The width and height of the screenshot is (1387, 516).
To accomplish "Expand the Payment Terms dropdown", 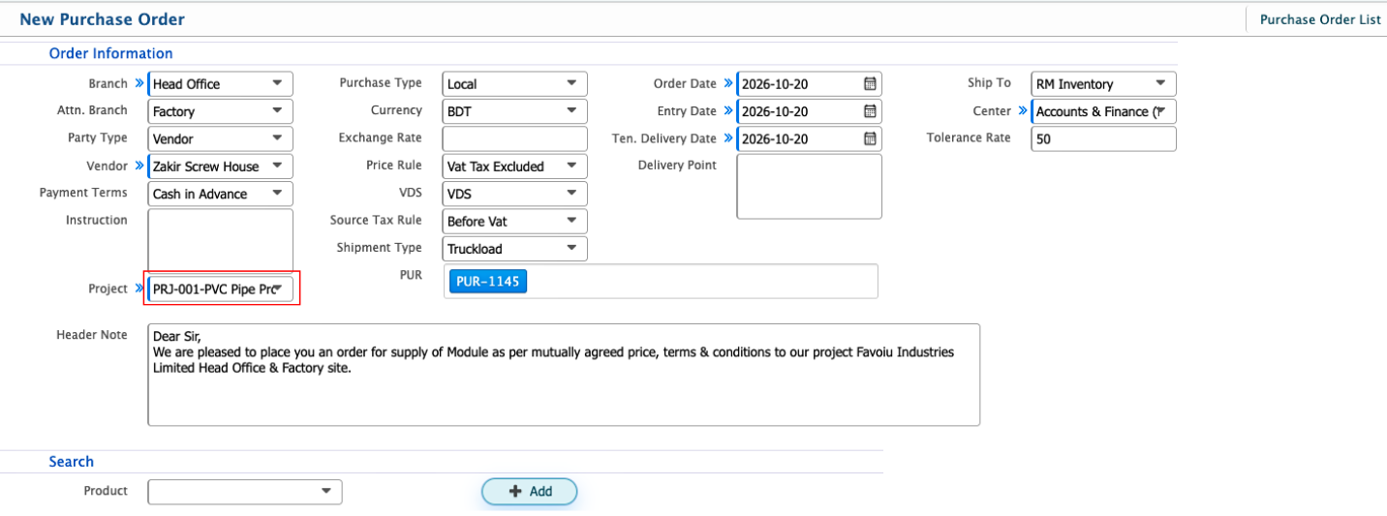I will tap(220, 194).
